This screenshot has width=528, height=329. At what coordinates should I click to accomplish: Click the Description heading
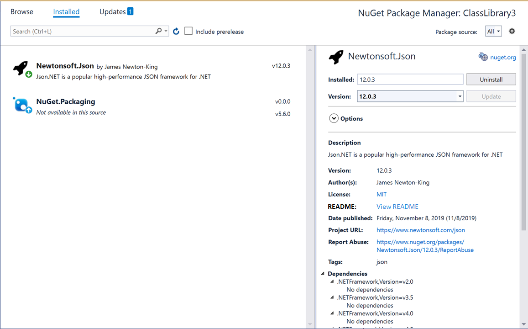345,143
